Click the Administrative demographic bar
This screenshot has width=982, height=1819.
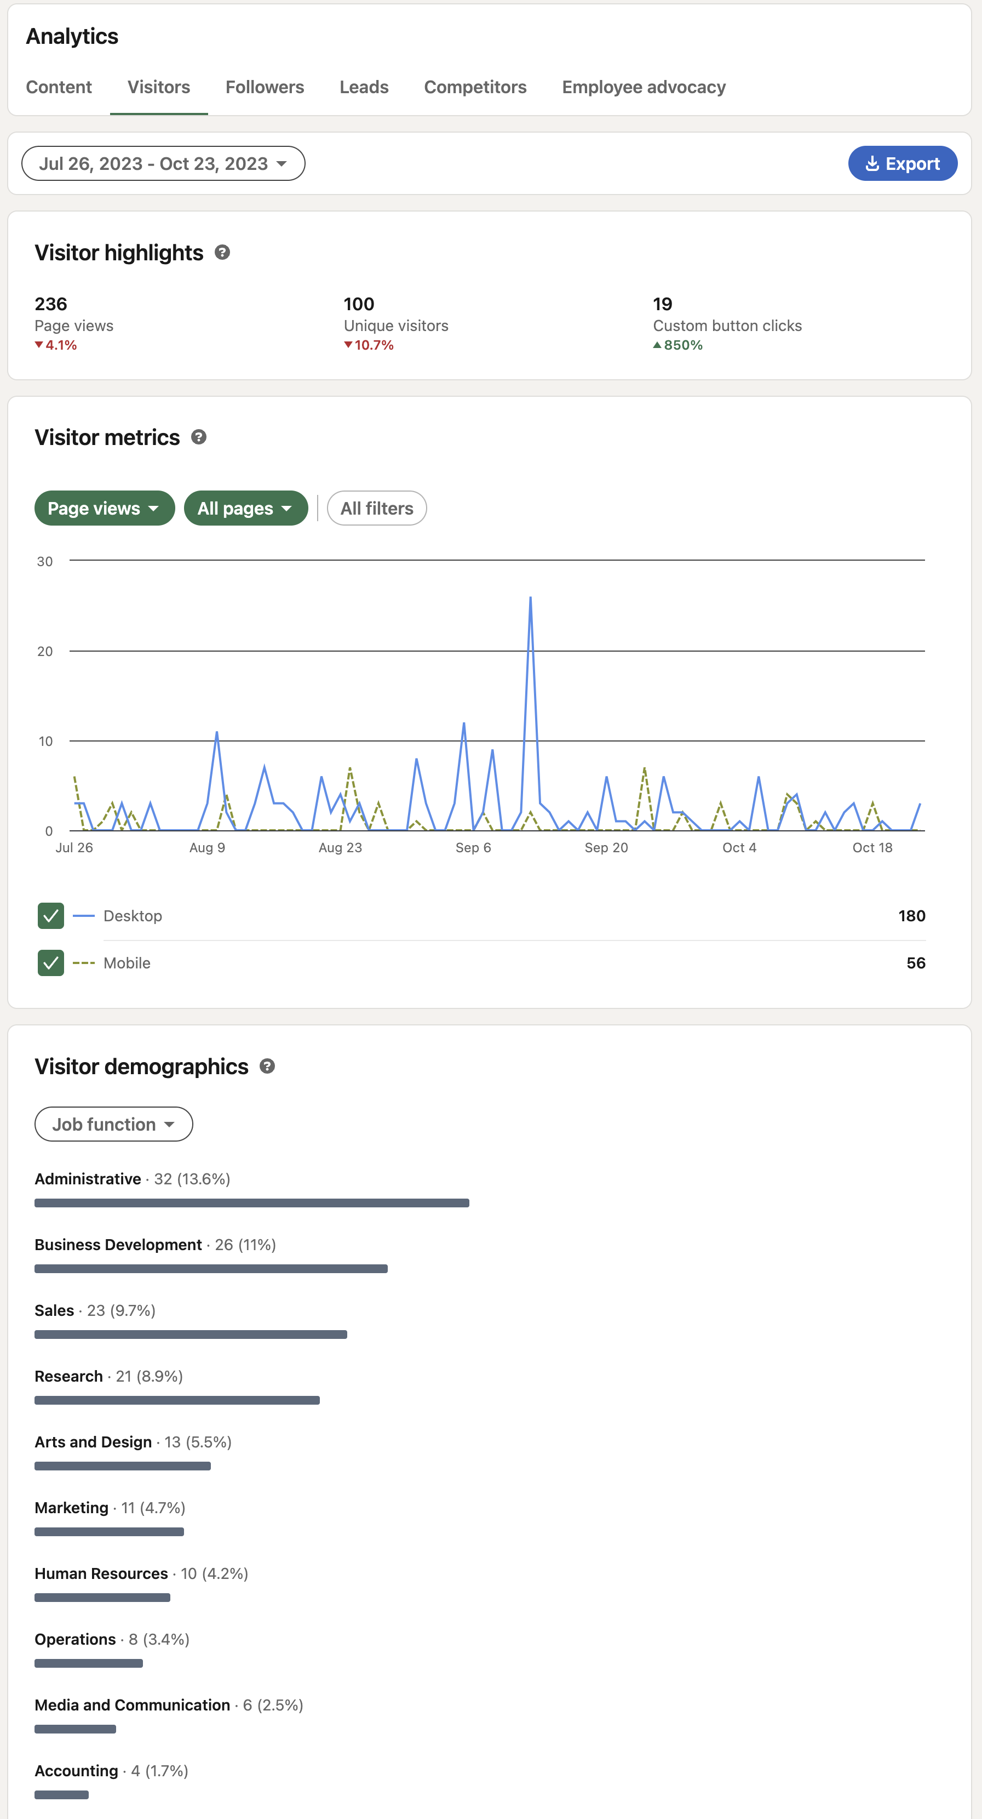tap(252, 1202)
